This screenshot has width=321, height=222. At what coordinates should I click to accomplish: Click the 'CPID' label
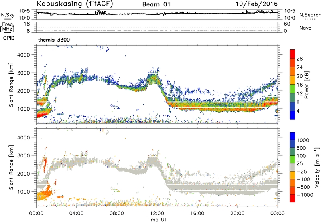pyautogui.click(x=9, y=38)
